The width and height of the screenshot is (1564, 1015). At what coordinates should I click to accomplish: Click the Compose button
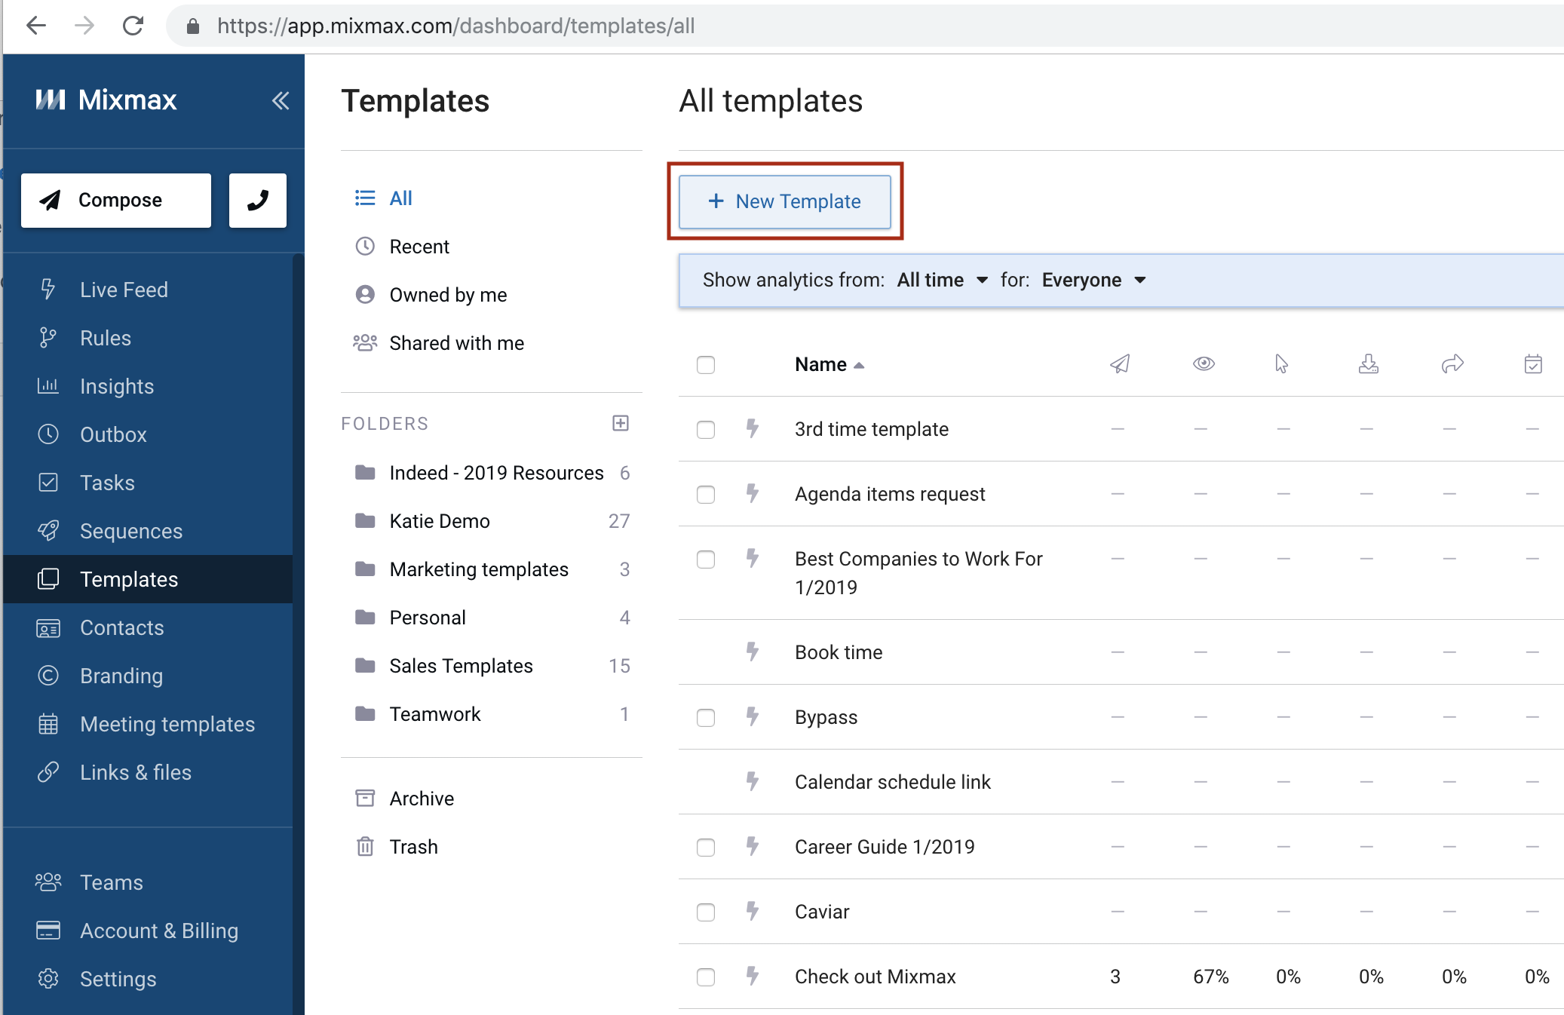pos(116,200)
